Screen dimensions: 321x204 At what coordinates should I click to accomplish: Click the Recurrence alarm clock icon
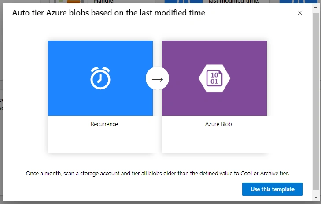100,78
